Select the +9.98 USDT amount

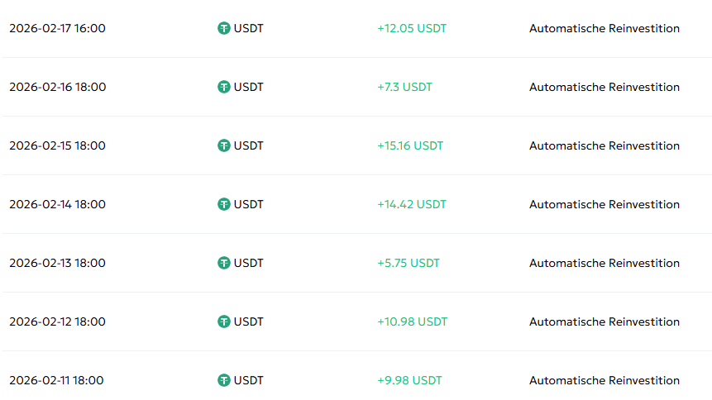pyautogui.click(x=409, y=380)
